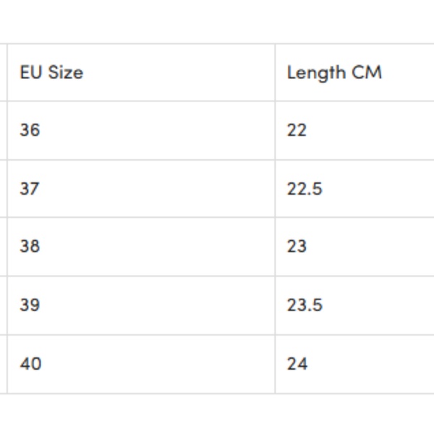The height and width of the screenshot is (434, 434).
Task: Click the 22.5 length cell
Action: [x=304, y=189]
